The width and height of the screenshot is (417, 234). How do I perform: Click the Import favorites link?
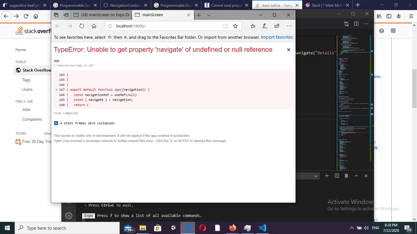point(277,37)
